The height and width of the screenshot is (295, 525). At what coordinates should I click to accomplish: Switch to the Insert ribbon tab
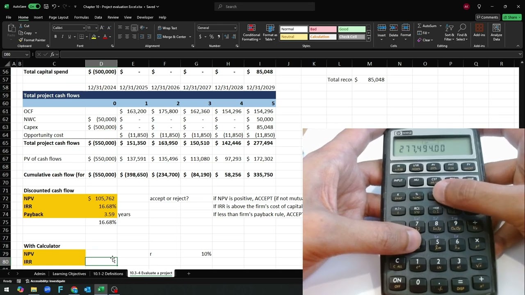(38, 17)
